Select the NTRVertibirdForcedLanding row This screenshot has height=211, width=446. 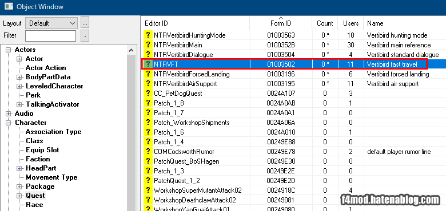pos(293,74)
